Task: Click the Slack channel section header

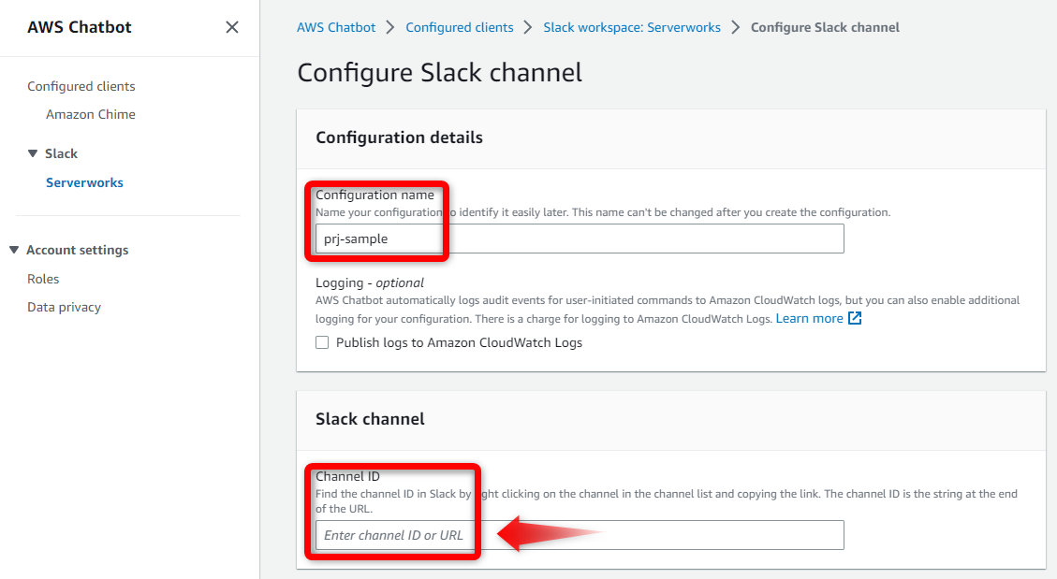Action: 370,419
